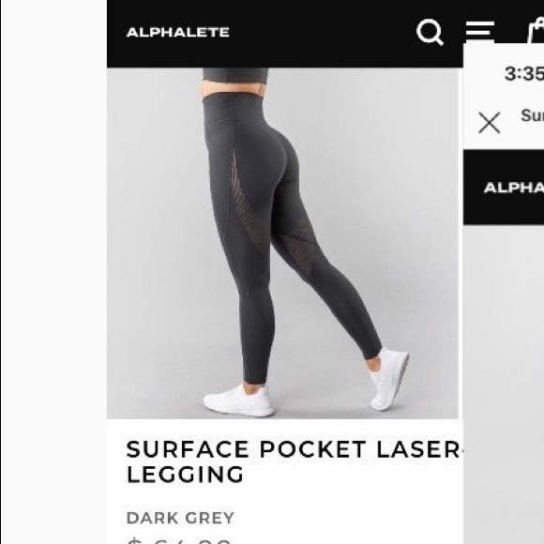Select the DARK GREY color label

[180, 518]
